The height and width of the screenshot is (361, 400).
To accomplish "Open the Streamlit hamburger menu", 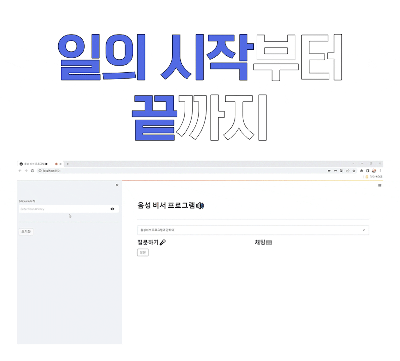I will (x=379, y=185).
